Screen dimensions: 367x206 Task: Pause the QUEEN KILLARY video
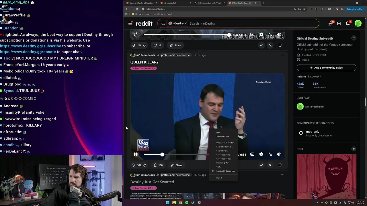pyautogui.click(x=136, y=154)
